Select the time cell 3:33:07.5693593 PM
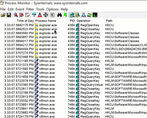 19,33
